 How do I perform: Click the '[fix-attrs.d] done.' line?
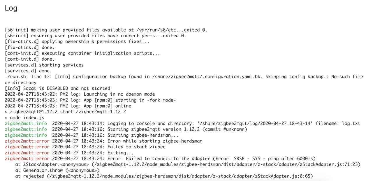[x=30, y=48]
